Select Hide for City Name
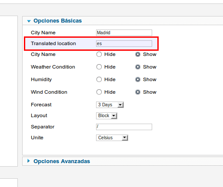Screen dimensions: 223x187 99,54
